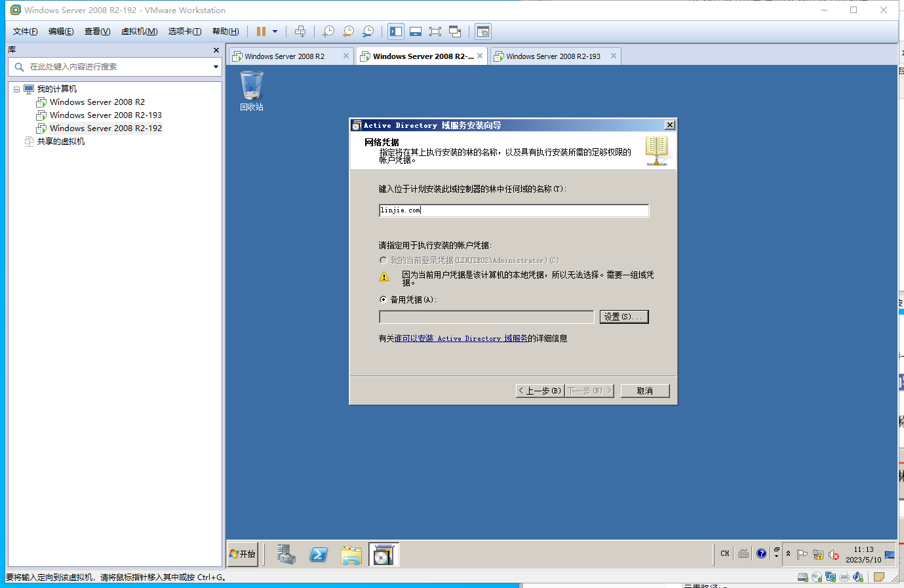Select 共享的虚拟机 in library tree
Image resolution: width=904 pixels, height=588 pixels.
tap(60, 142)
